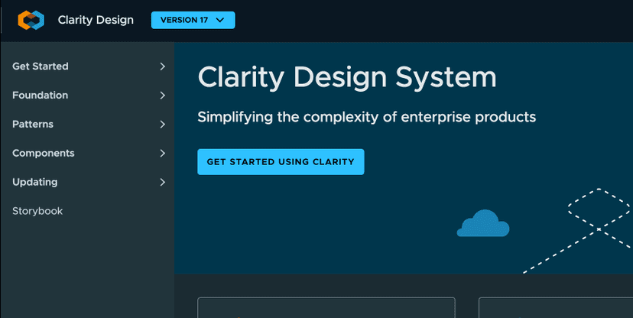Click the Clarity hexagon logo icon
Viewport: 633px width, 318px height.
(x=31, y=20)
